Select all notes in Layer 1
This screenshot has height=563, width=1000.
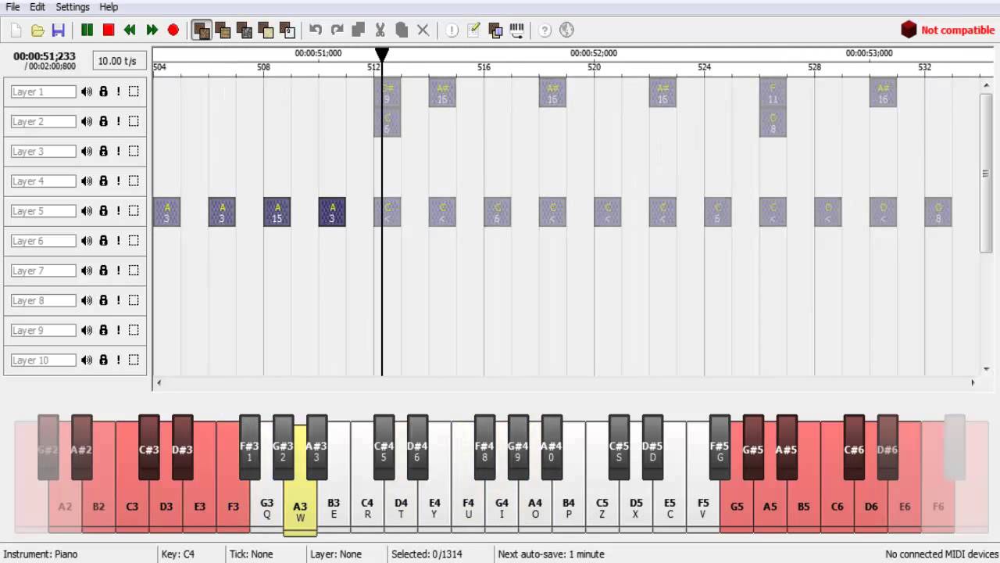point(134,91)
